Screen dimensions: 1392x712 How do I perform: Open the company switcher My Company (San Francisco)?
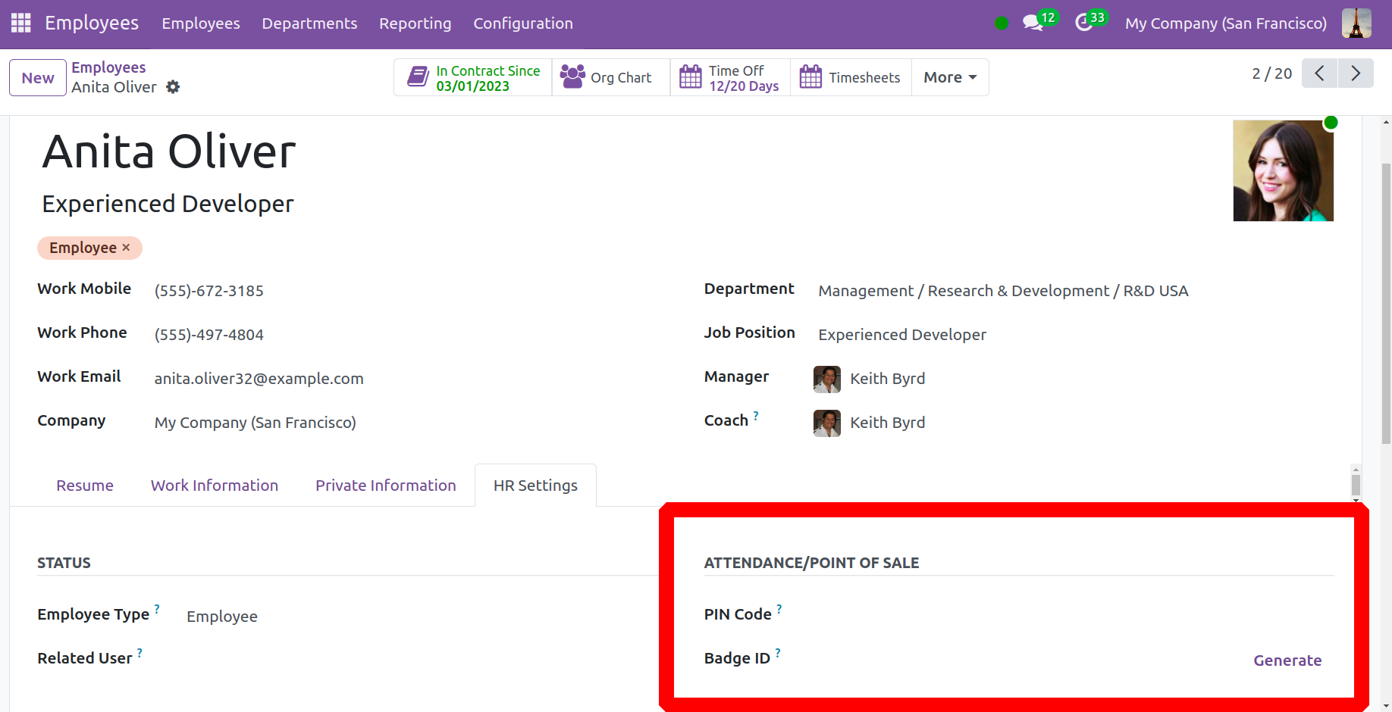pyautogui.click(x=1225, y=23)
